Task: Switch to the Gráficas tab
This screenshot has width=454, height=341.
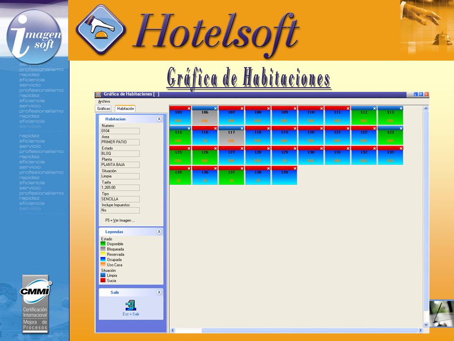Action: pos(104,109)
